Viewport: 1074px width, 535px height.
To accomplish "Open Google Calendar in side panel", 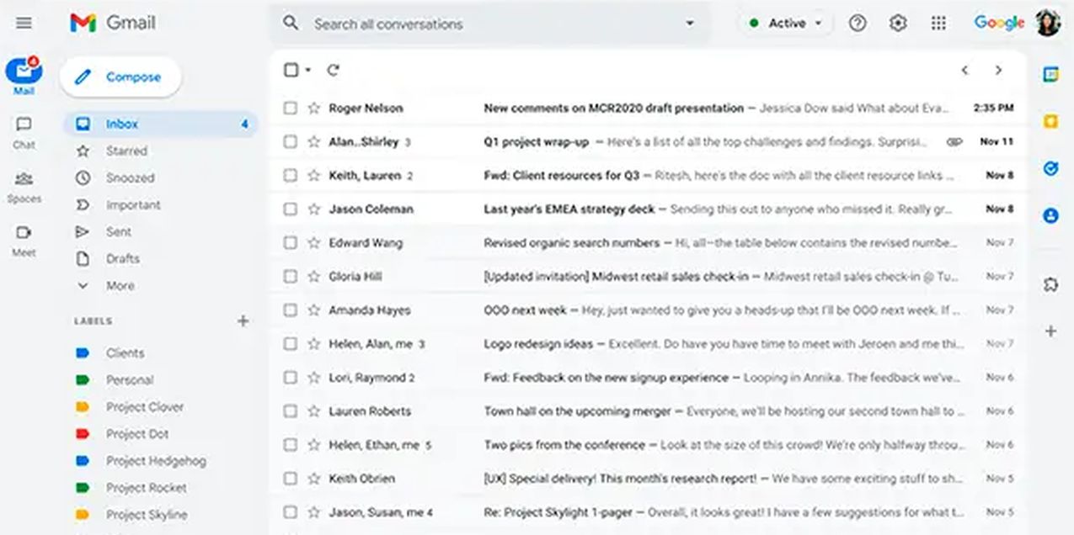I will (x=1050, y=75).
